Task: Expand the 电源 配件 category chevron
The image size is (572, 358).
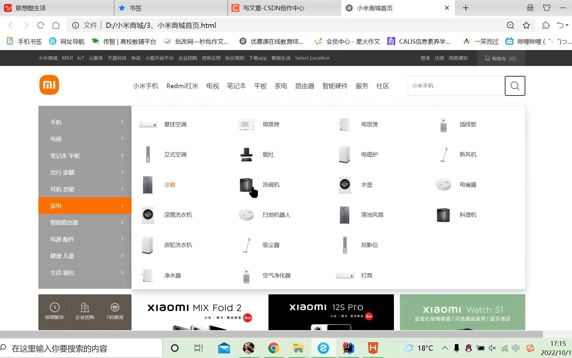Action: 122,239
